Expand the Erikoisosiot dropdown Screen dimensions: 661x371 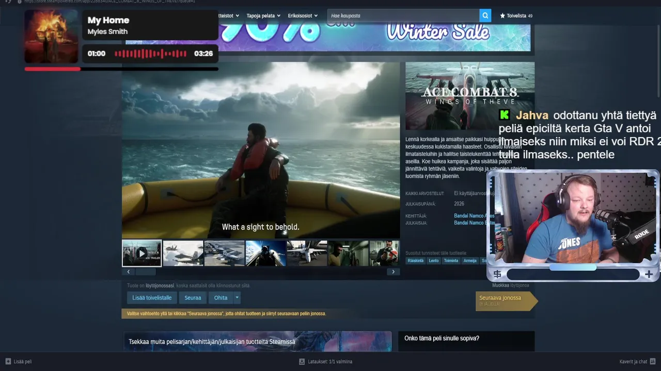pyautogui.click(x=303, y=16)
